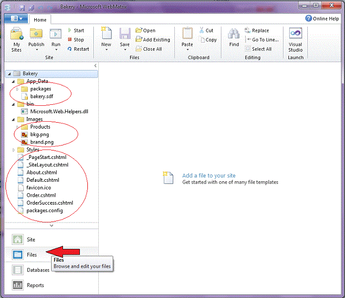Viewport: 345px width, 298px height.
Task: Expand the Styles folder
Action: 13,150
